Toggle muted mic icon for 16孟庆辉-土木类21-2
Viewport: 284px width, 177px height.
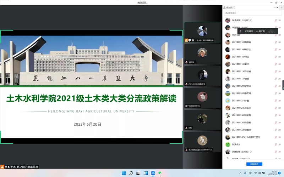tap(275, 21)
